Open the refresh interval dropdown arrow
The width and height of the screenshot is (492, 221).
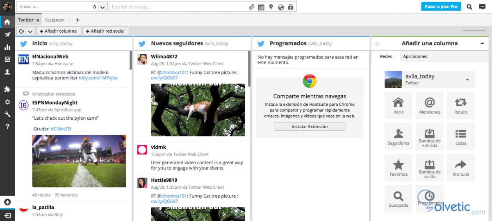[x=30, y=31]
